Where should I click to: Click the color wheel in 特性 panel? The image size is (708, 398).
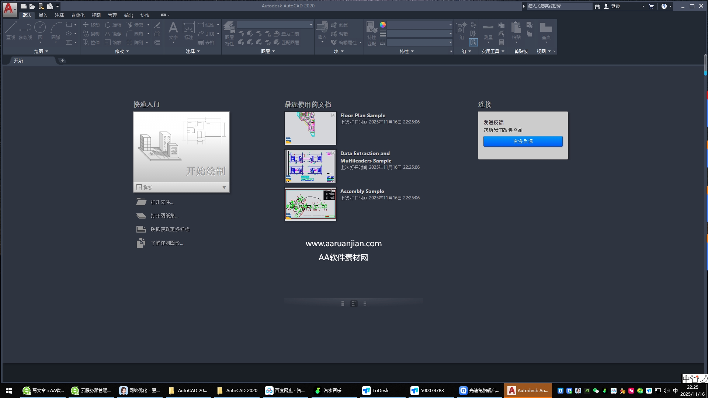click(383, 25)
